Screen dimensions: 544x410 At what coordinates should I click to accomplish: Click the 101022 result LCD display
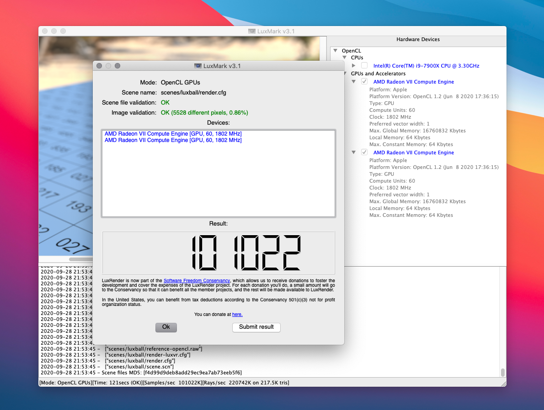coord(218,252)
